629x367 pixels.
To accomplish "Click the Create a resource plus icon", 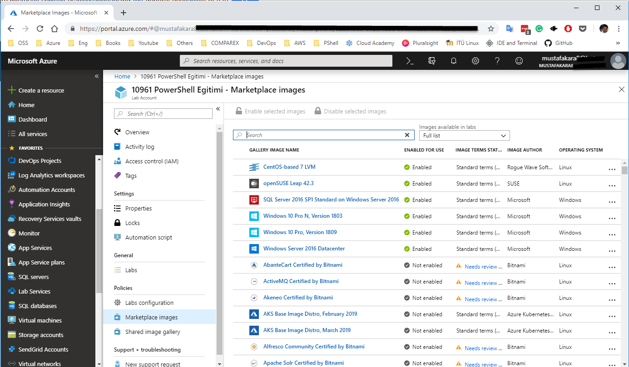I will (x=12, y=90).
